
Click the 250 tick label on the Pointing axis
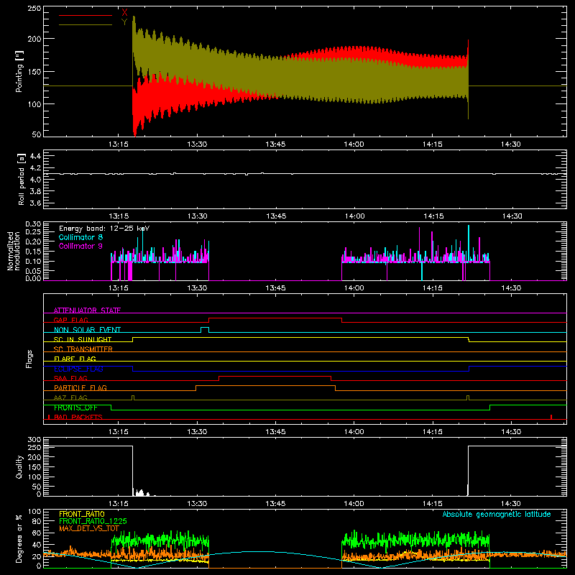[x=34, y=9]
